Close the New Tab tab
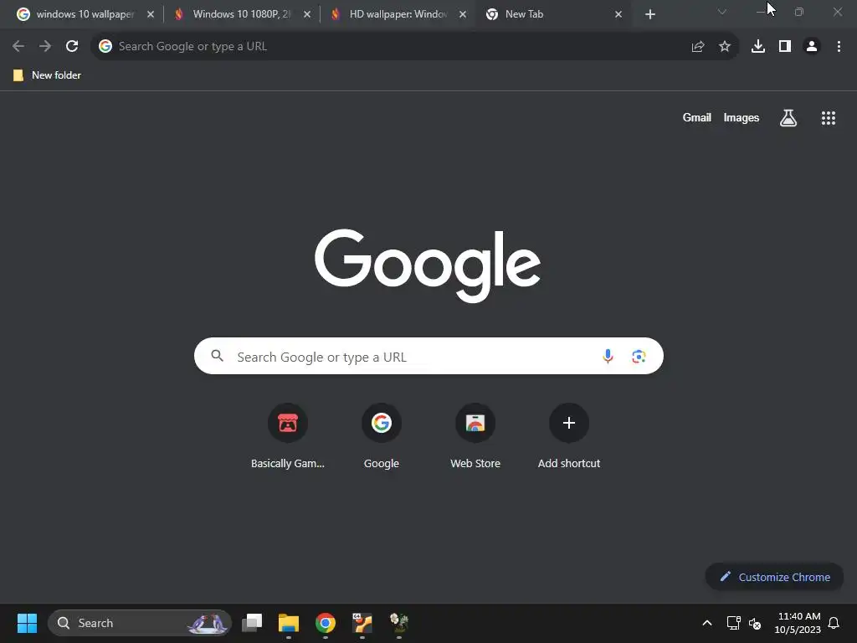Image resolution: width=857 pixels, height=643 pixels. 618,14
